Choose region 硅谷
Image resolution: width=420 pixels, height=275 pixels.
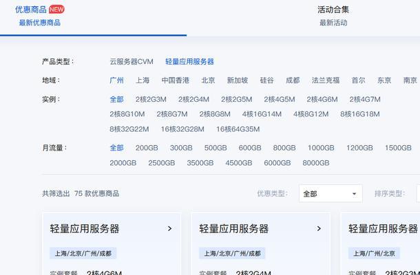pyautogui.click(x=267, y=80)
